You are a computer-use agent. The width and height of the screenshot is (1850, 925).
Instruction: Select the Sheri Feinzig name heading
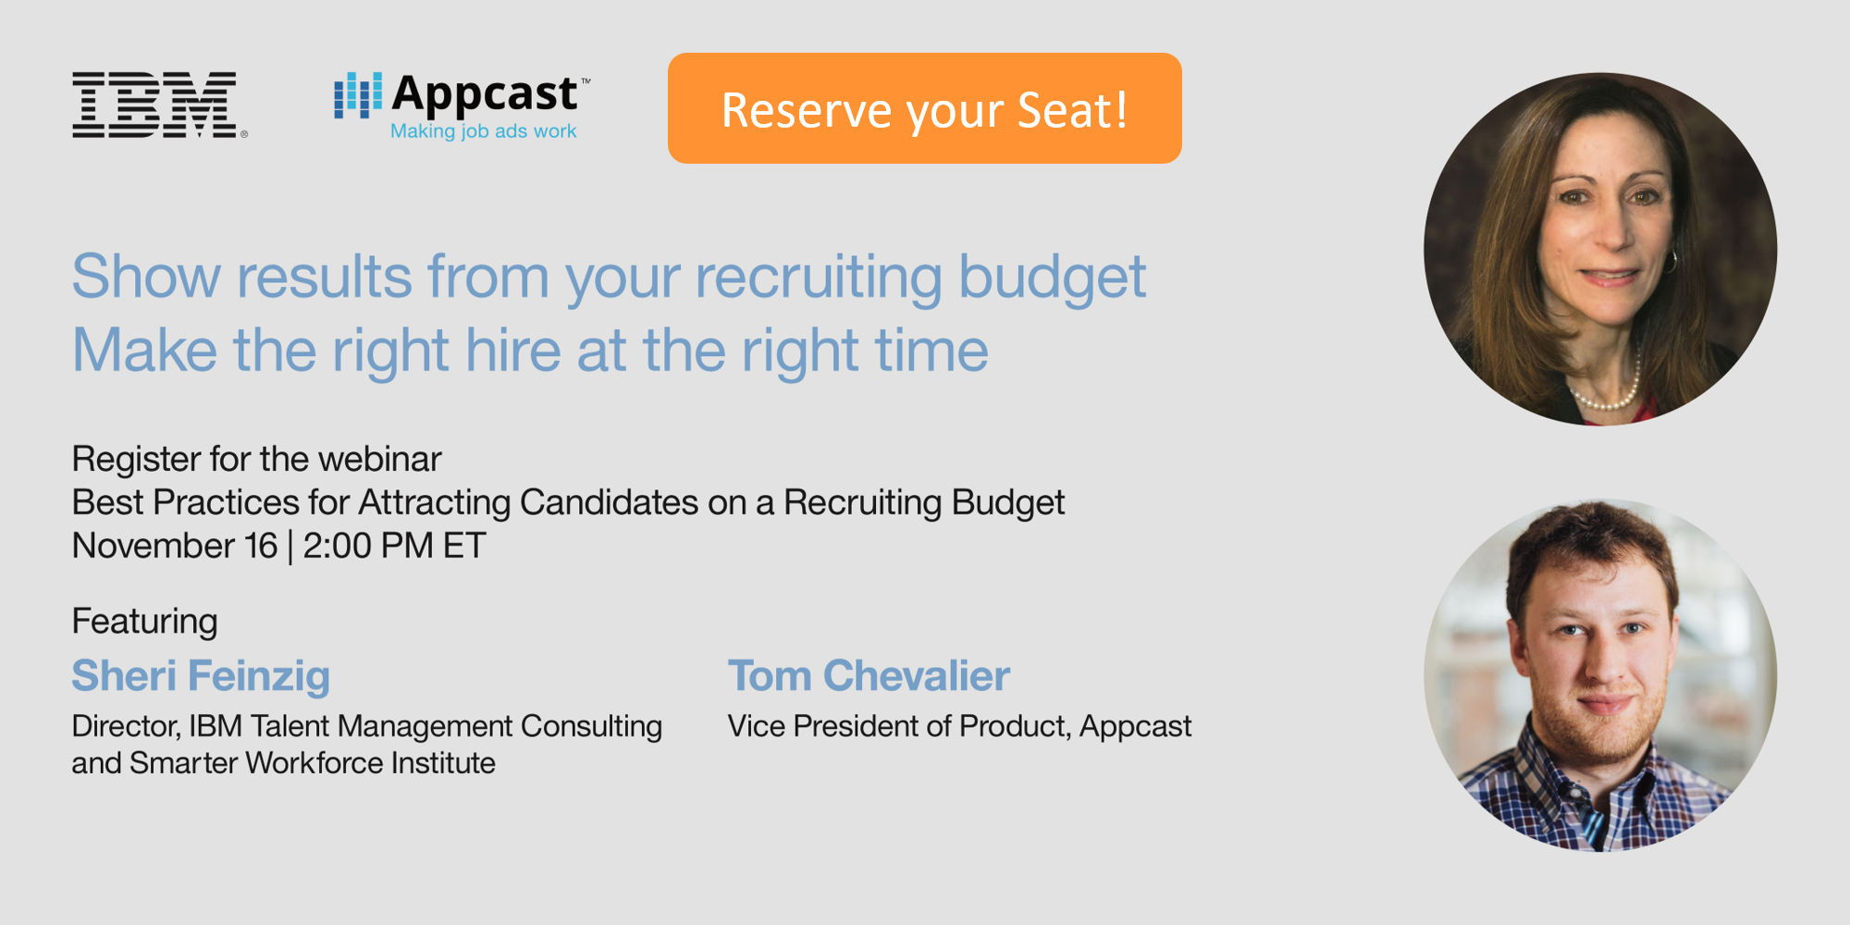pos(201,676)
